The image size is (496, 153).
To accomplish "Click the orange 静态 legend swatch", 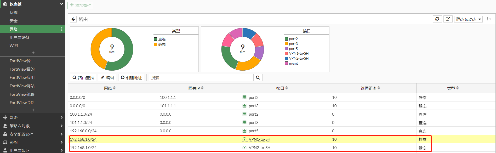I will click(156, 44).
